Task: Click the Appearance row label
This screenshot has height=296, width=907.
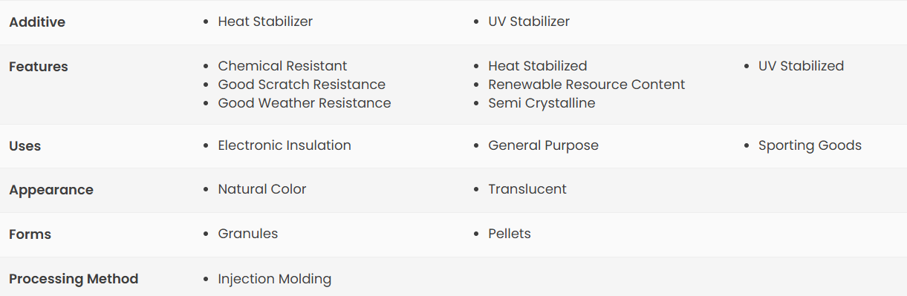Action: [x=51, y=190]
